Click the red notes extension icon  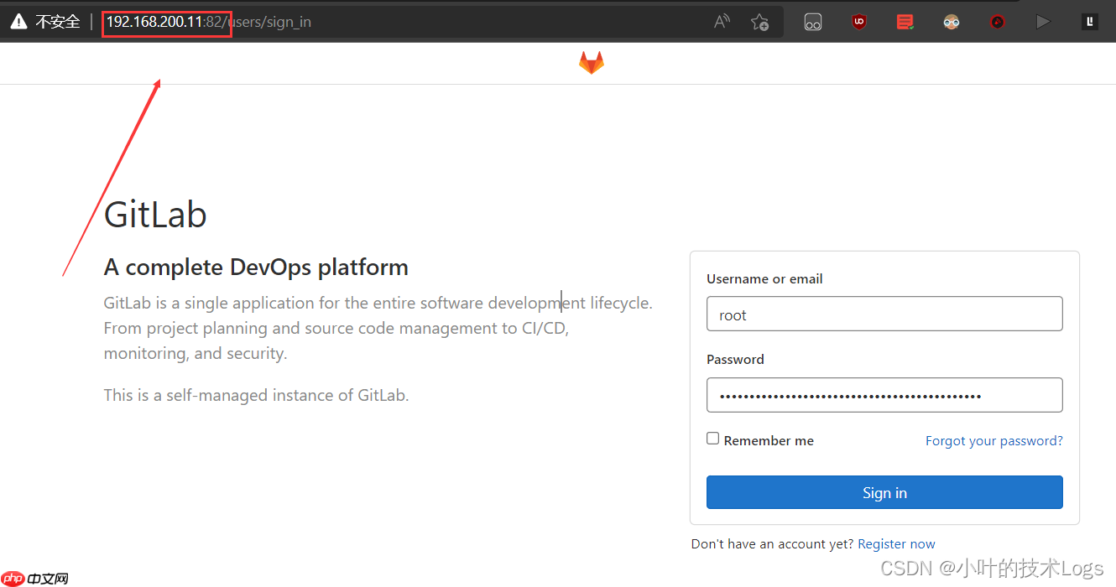(905, 21)
